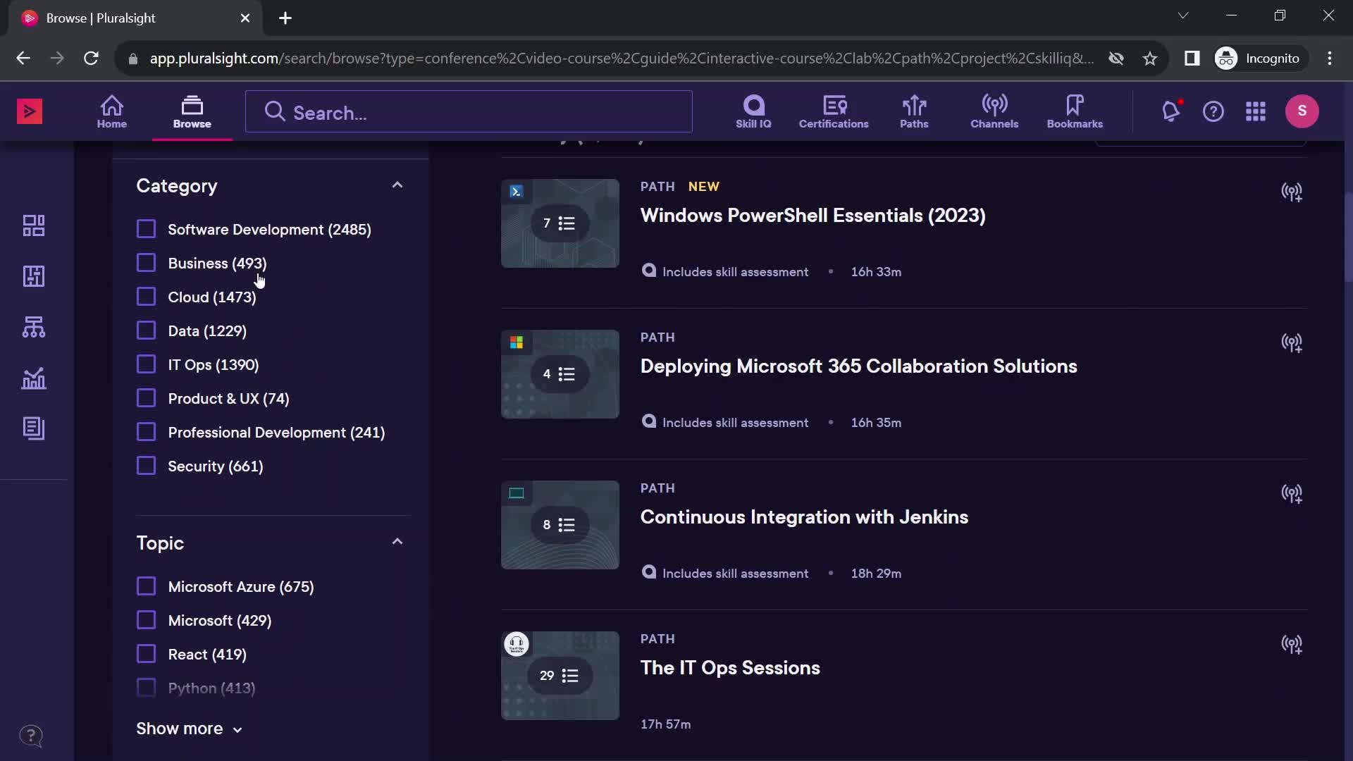Check the Professional Development (241) filter

[x=146, y=432]
